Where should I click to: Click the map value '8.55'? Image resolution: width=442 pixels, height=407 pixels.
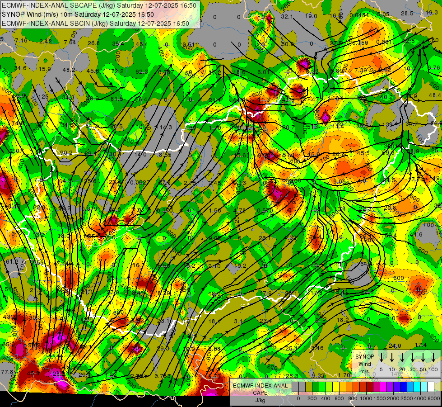pos(165,155)
